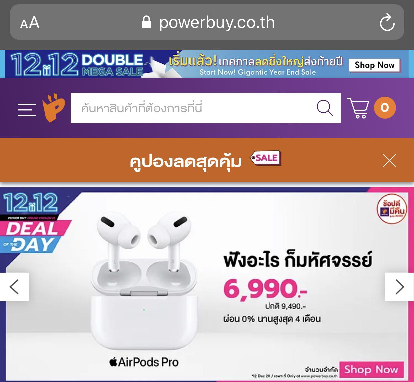414x382 pixels.
Task: Tap pink Shop Now on AirPods deal
Action: click(x=371, y=369)
